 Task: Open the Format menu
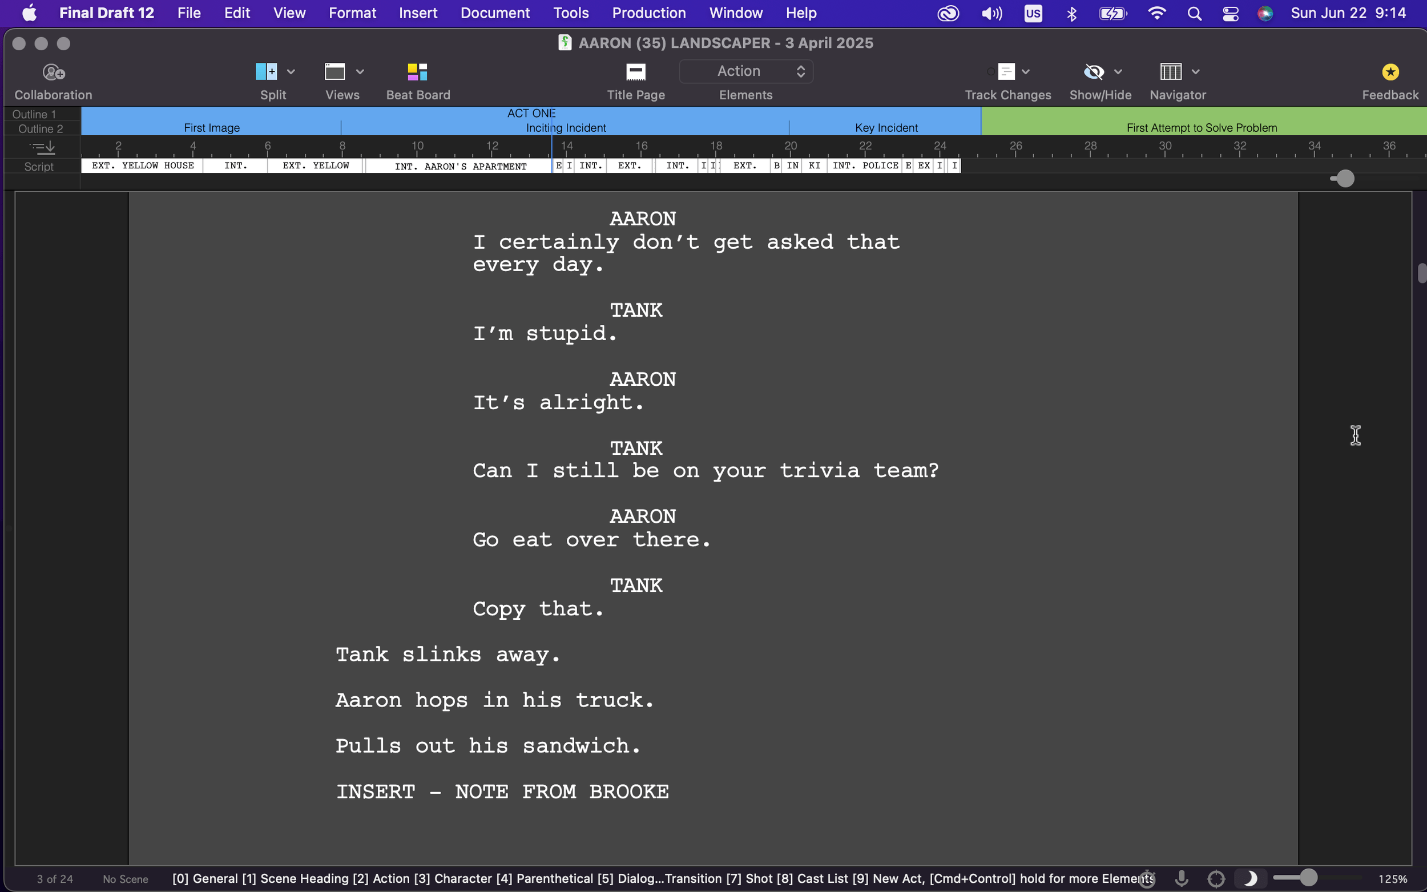click(352, 13)
